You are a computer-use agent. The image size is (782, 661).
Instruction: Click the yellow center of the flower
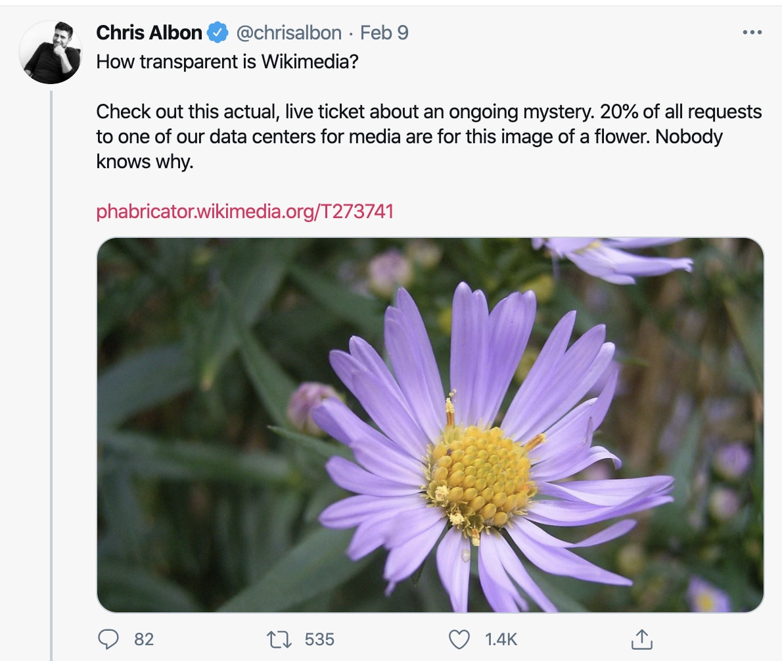point(478,476)
